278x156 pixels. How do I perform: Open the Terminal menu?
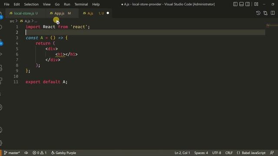(x=81, y=4)
